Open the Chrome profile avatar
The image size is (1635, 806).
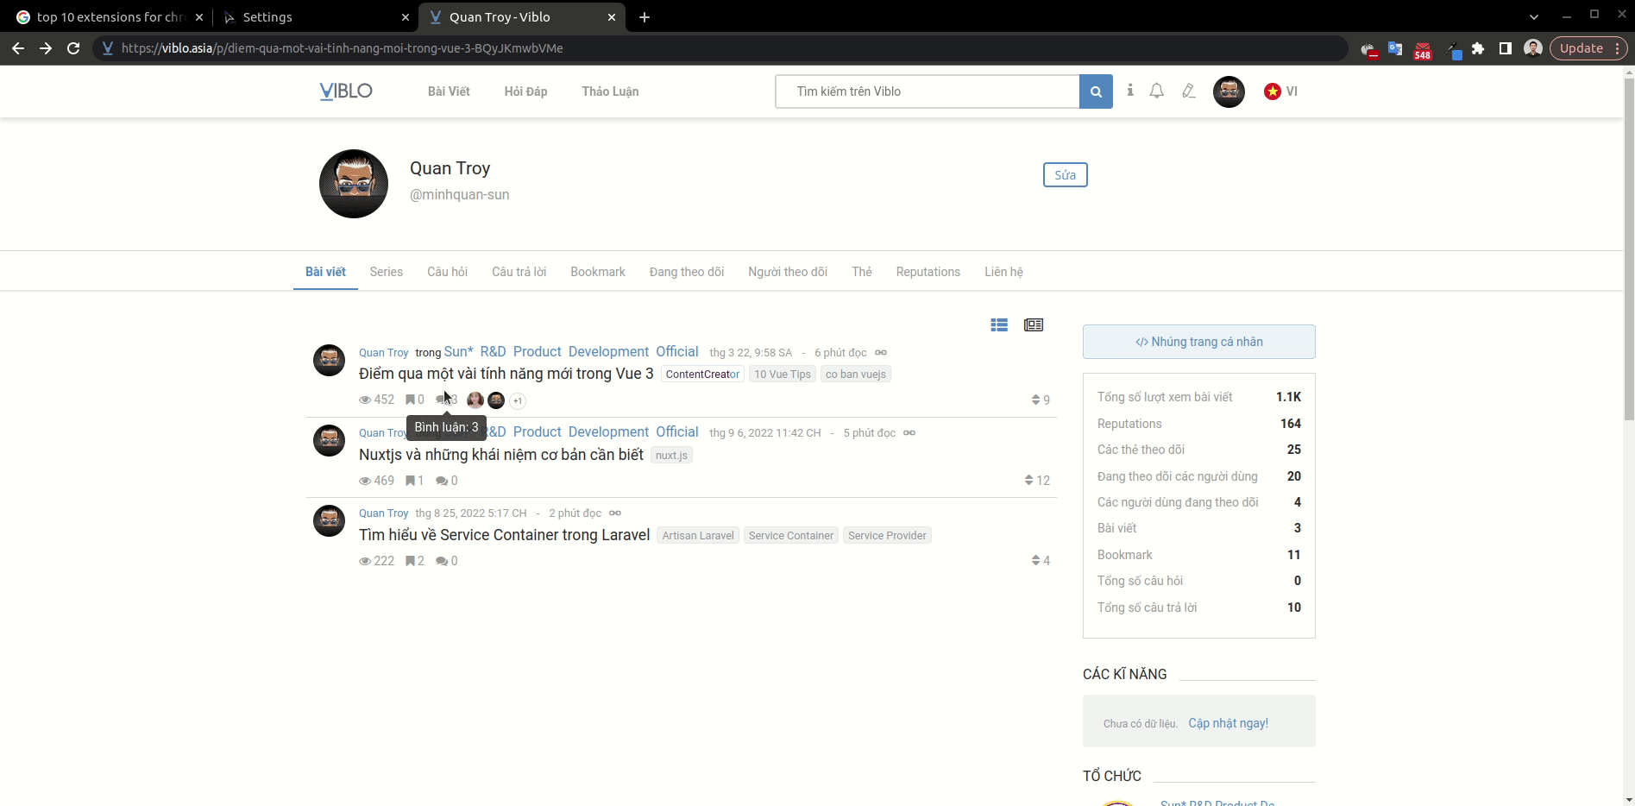coord(1533,48)
